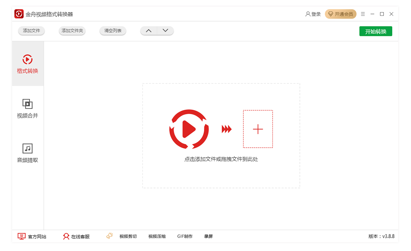Image resolution: width=411 pixels, height=251 pixels.
Task: Click the red triple-arrow icon
Action: (x=226, y=129)
